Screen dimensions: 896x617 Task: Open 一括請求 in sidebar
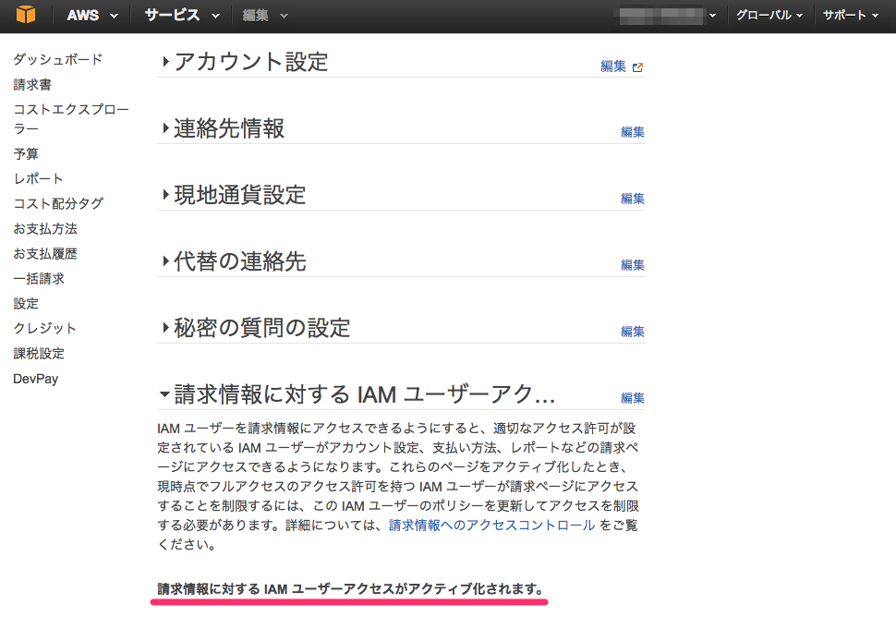point(39,279)
